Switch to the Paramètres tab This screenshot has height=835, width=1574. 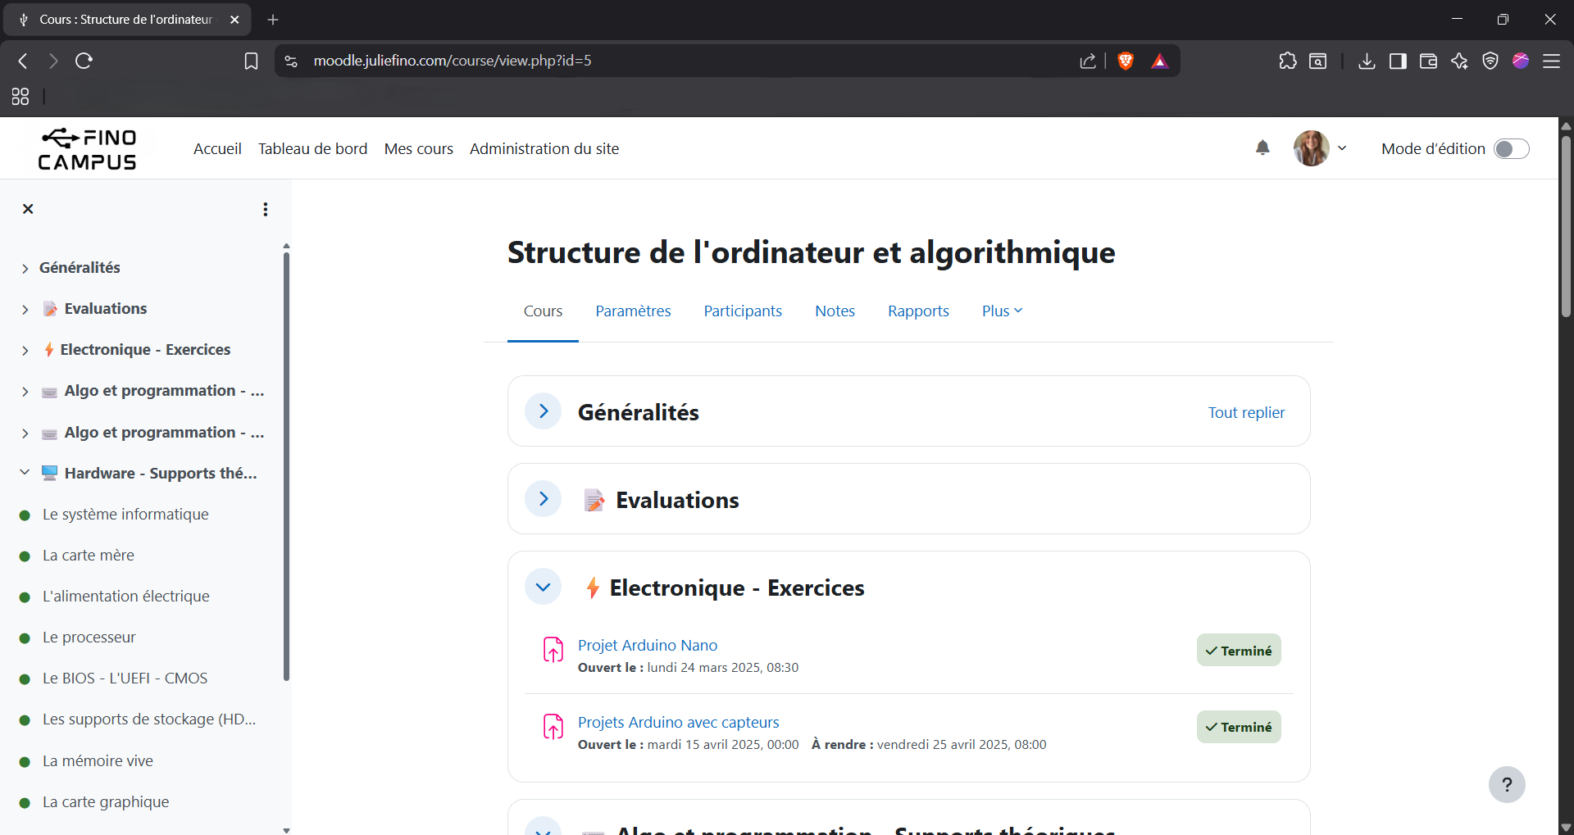coord(633,311)
